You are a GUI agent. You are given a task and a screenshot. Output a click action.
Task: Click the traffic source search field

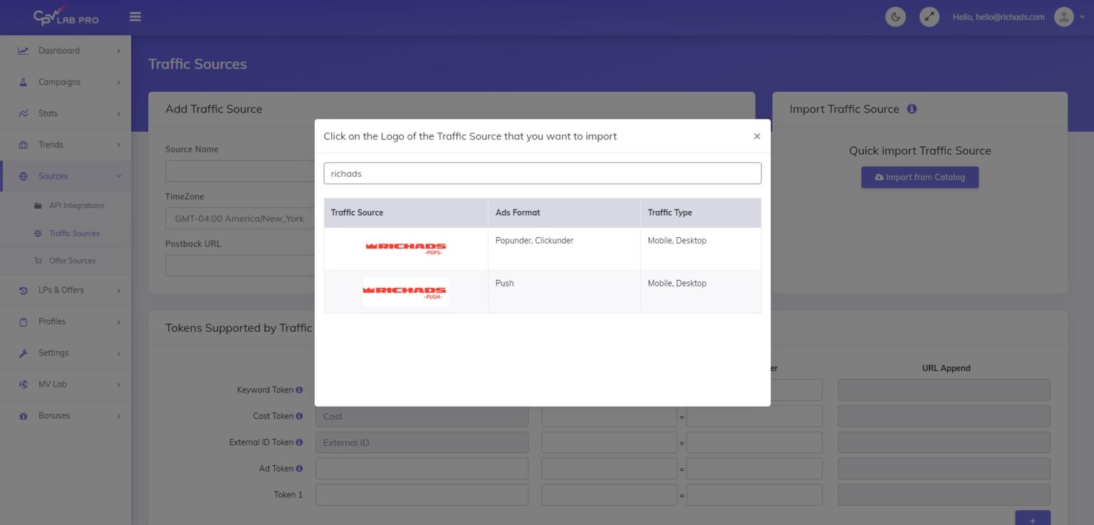[x=543, y=173]
